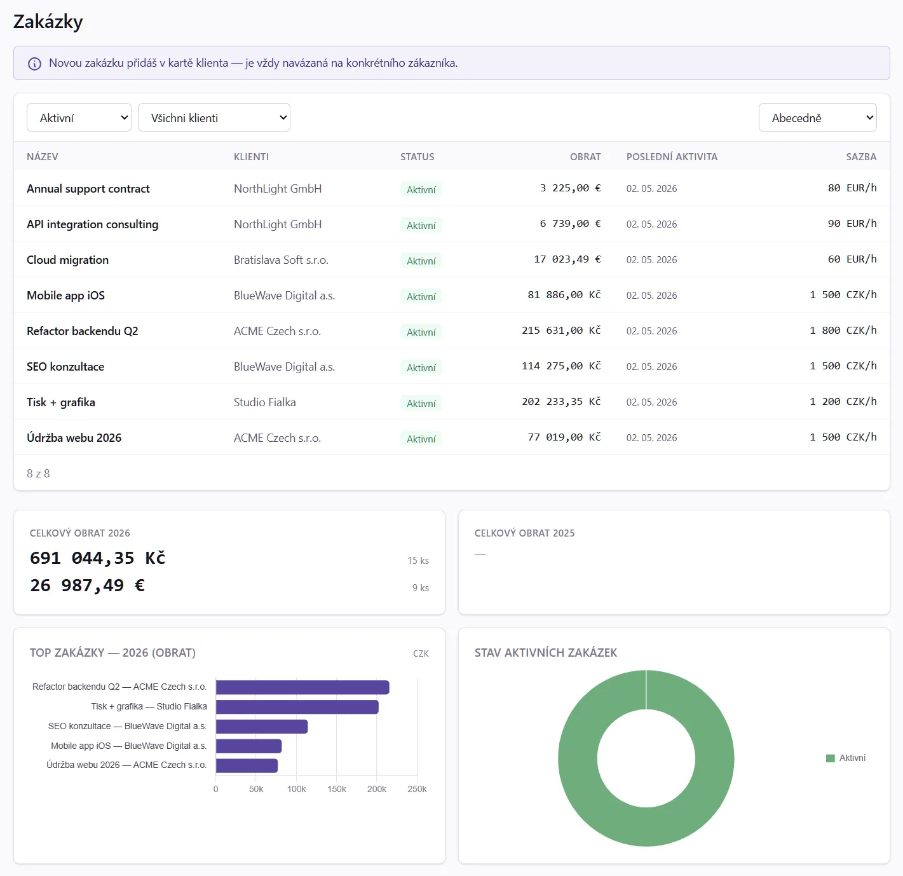Click ACME Czech s.r.o. in Refactor backendu row
This screenshot has width=903, height=876.
tap(277, 331)
